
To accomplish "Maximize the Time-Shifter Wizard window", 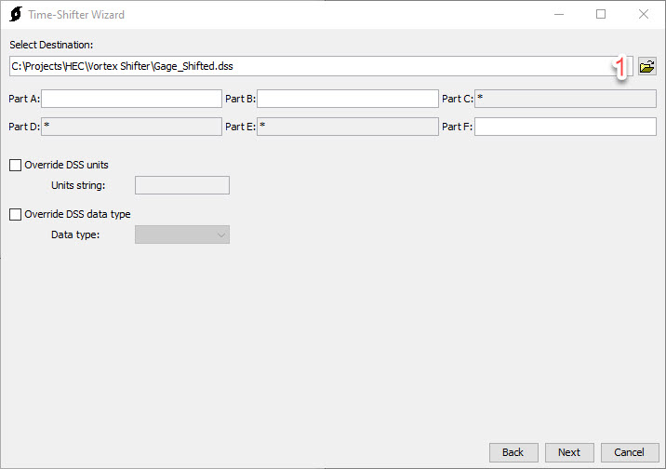I will point(601,15).
